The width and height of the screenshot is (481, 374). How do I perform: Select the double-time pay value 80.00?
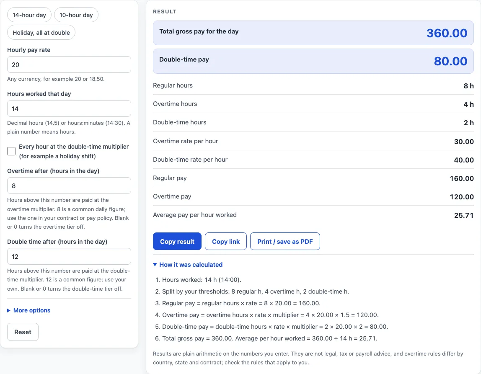pyautogui.click(x=450, y=61)
